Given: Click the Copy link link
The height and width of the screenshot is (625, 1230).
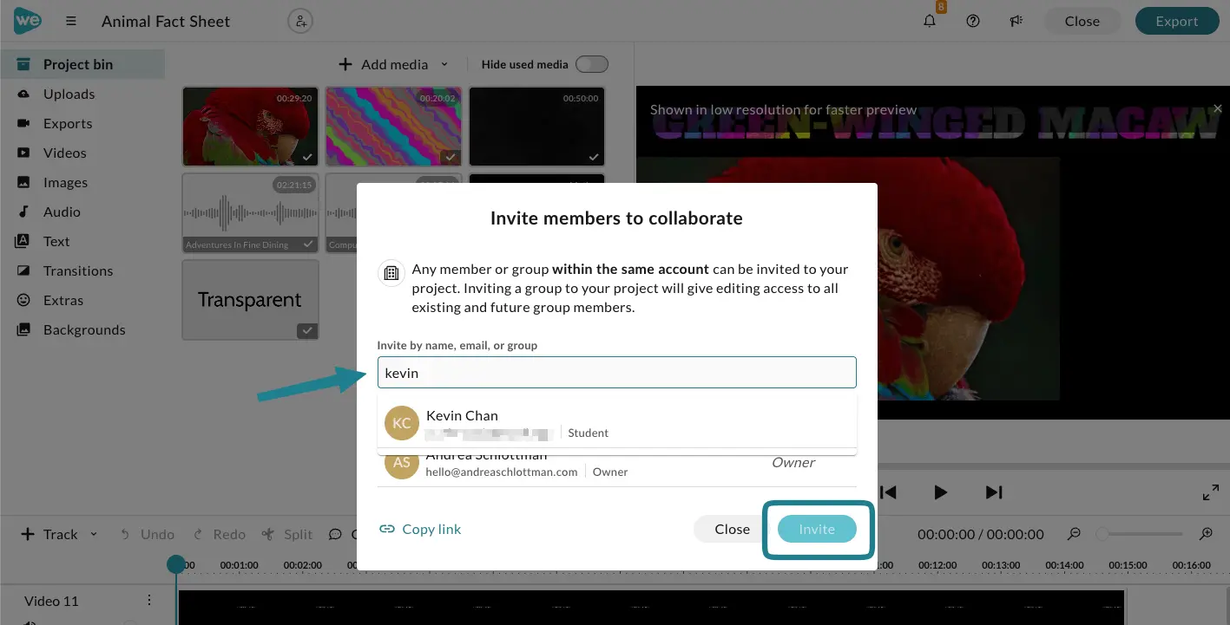Looking at the screenshot, I should click(x=420, y=529).
